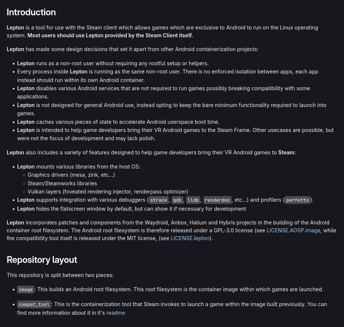Open the LICENSE.AOSP.image link
The image size is (344, 327).
tap(293, 230)
